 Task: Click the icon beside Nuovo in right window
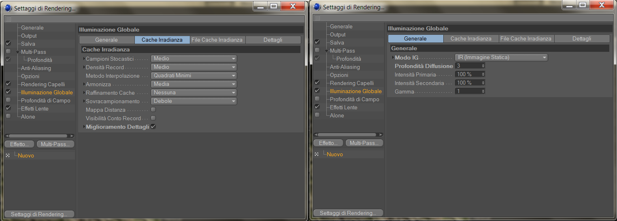(x=317, y=154)
